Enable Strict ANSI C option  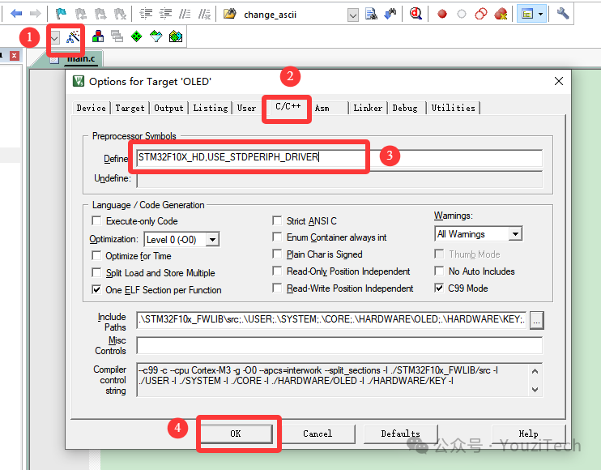point(277,220)
